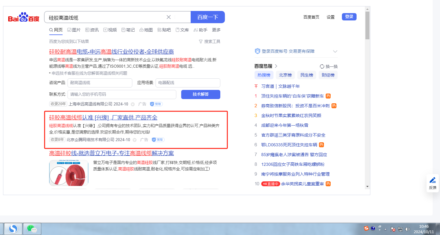Open WeChat from the taskbar
The height and width of the screenshot is (235, 440).
point(32,229)
